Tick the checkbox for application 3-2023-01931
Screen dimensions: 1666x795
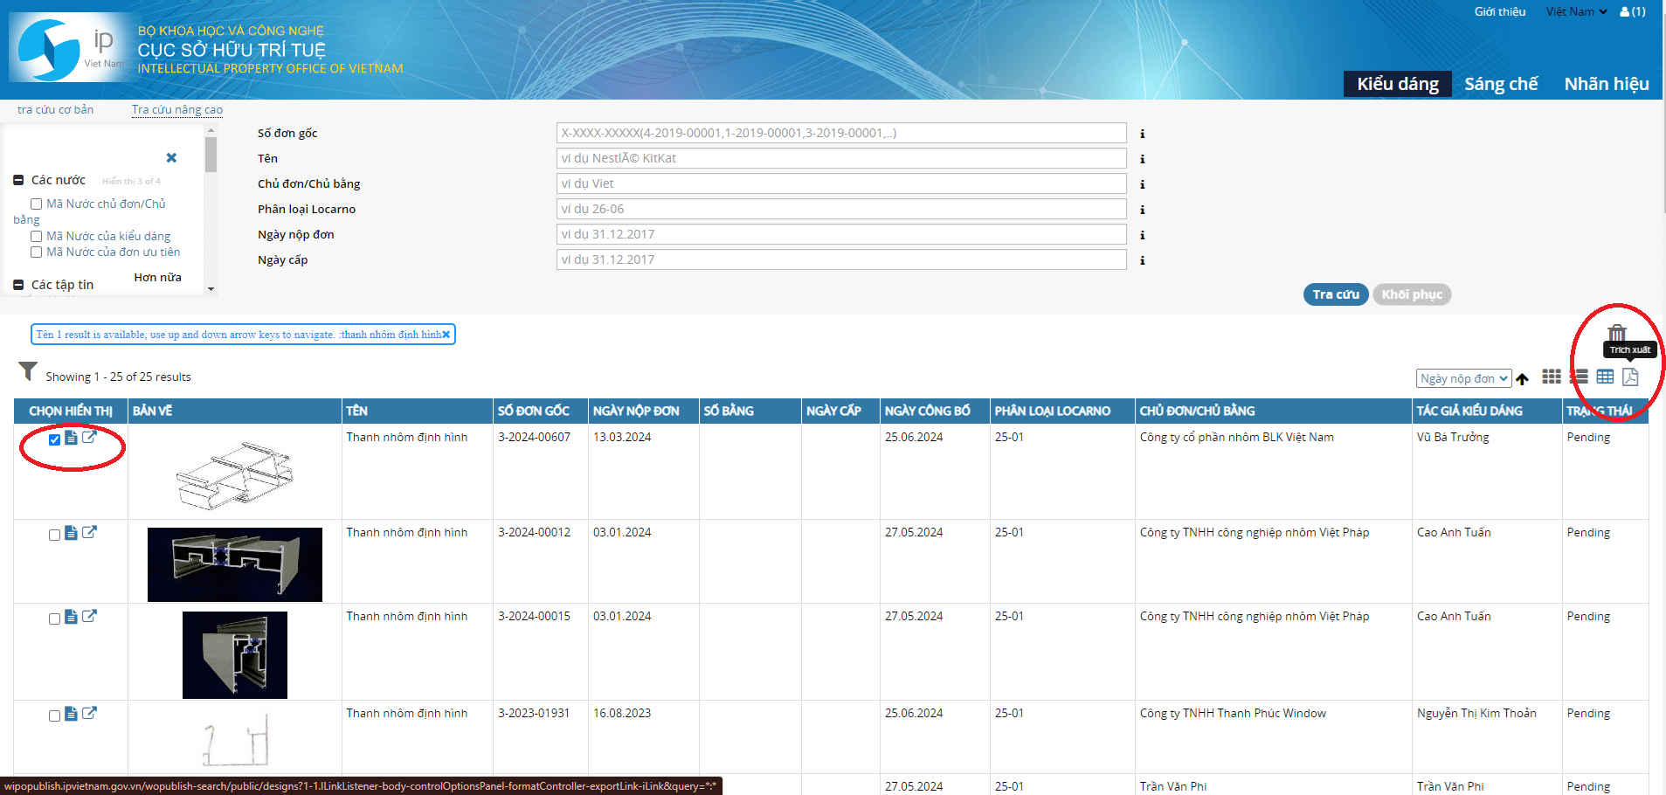coord(55,715)
